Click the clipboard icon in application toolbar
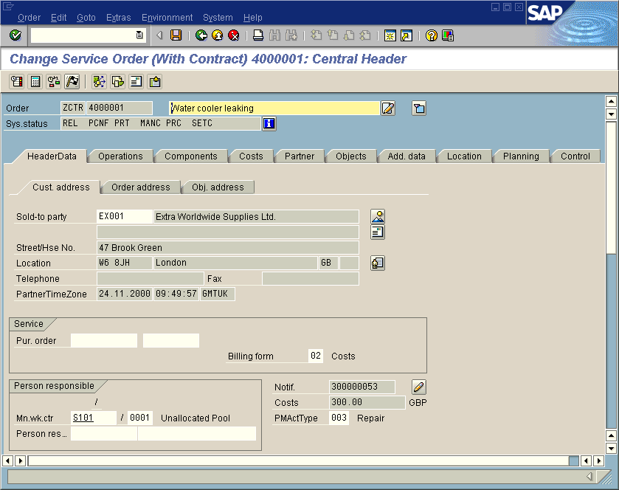The image size is (619, 490). 155,82
